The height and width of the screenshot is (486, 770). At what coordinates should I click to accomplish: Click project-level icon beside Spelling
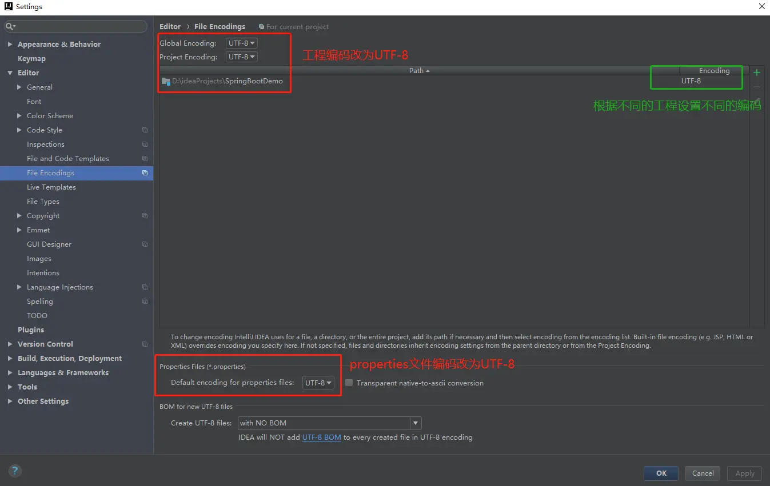click(145, 302)
